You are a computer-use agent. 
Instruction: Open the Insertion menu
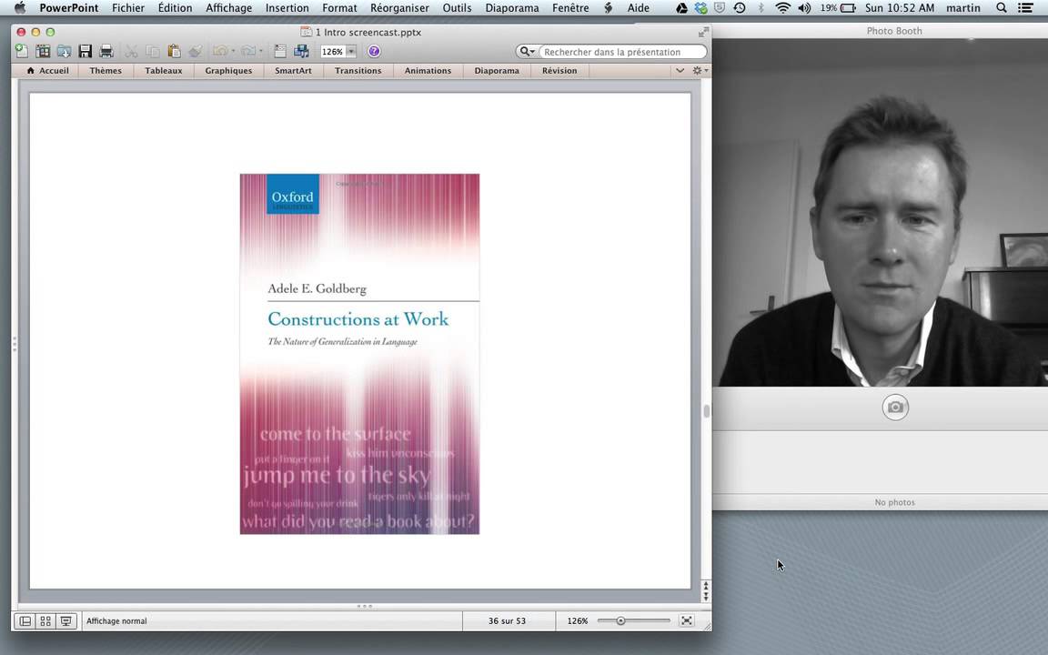click(x=287, y=8)
